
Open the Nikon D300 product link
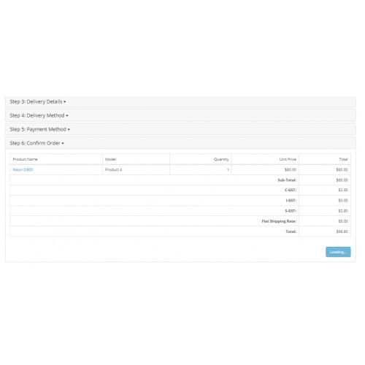coord(23,169)
